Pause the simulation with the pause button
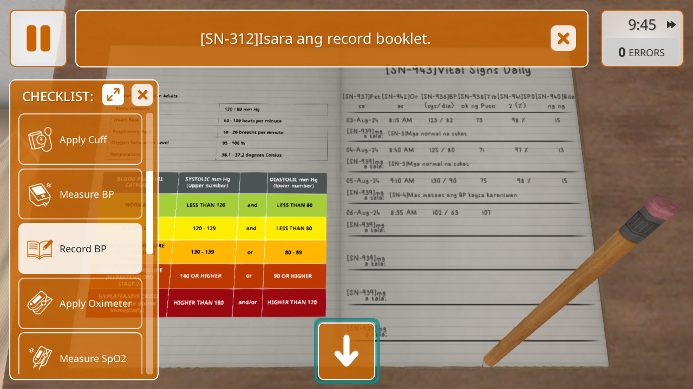The width and height of the screenshot is (693, 389). pos(38,38)
